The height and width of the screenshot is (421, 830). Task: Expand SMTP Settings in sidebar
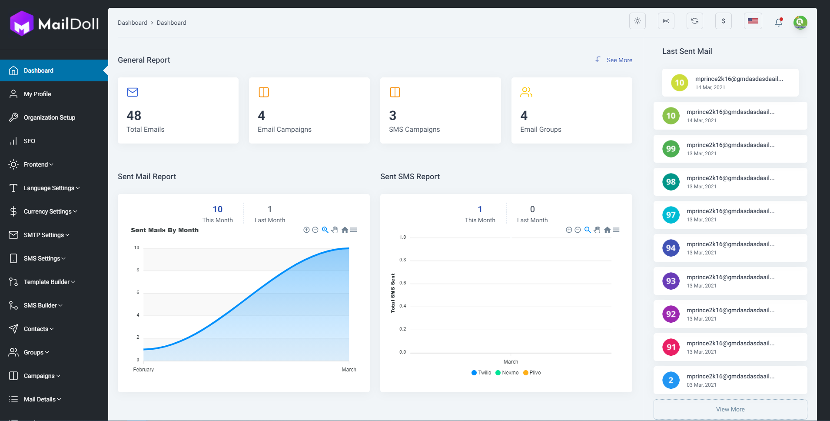pos(54,235)
